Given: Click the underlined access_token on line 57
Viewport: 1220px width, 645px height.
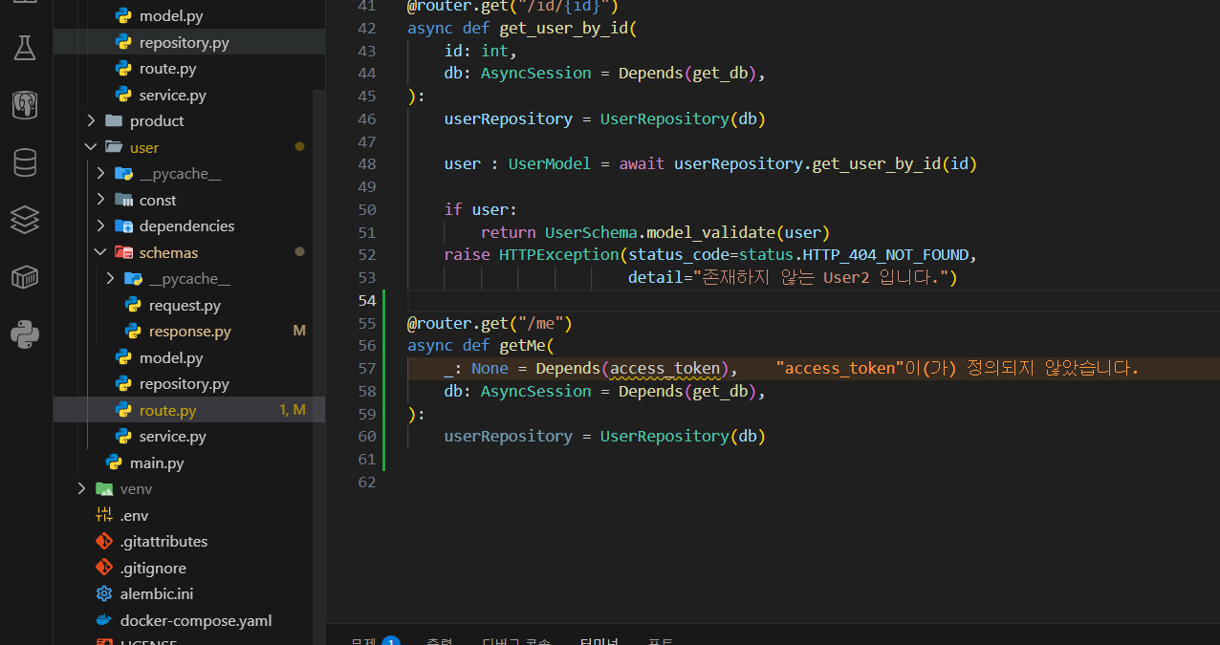Looking at the screenshot, I should coord(664,369).
